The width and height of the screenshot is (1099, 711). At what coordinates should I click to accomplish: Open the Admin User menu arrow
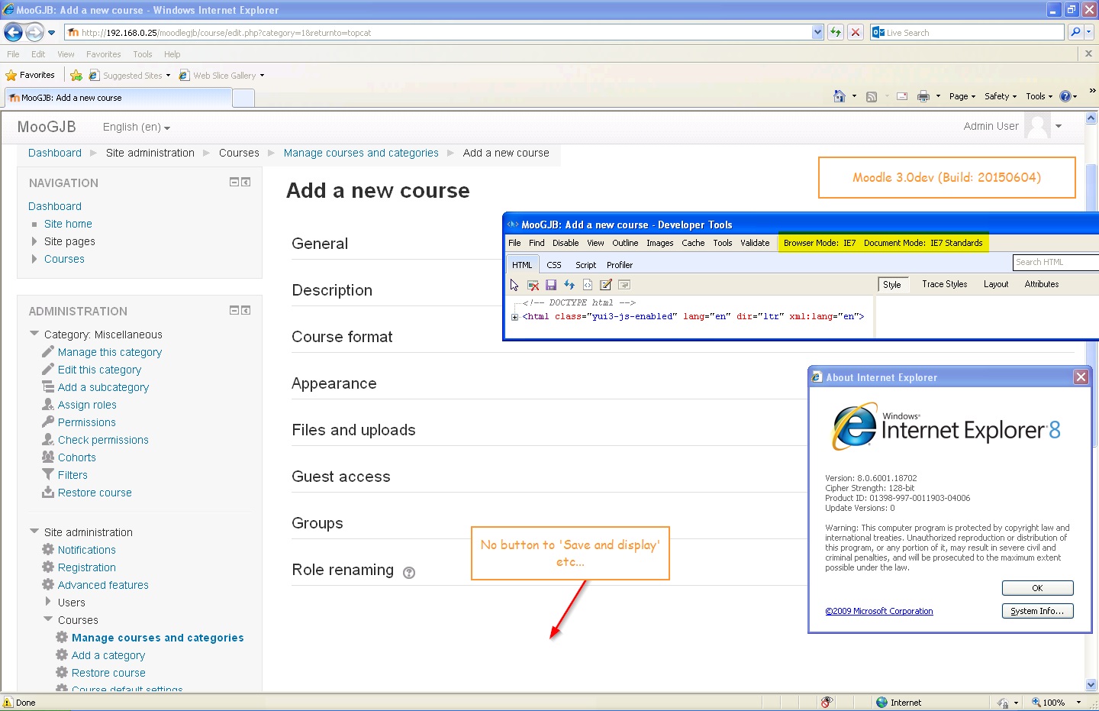(1059, 126)
